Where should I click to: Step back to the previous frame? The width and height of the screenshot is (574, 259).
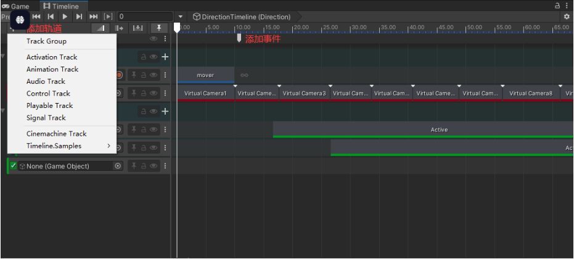(51, 17)
